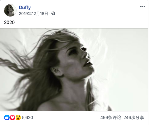This screenshot has width=149, height=125.
Task: Open the black-and-white photo in viewer
Action: coord(74,70)
